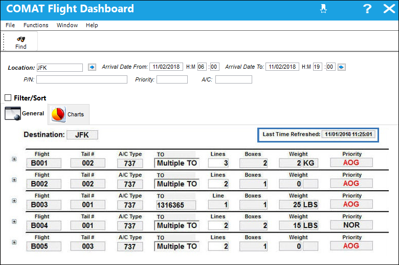This screenshot has height=265, width=399.
Task: Click the pin icon in title bar
Action: point(323,9)
